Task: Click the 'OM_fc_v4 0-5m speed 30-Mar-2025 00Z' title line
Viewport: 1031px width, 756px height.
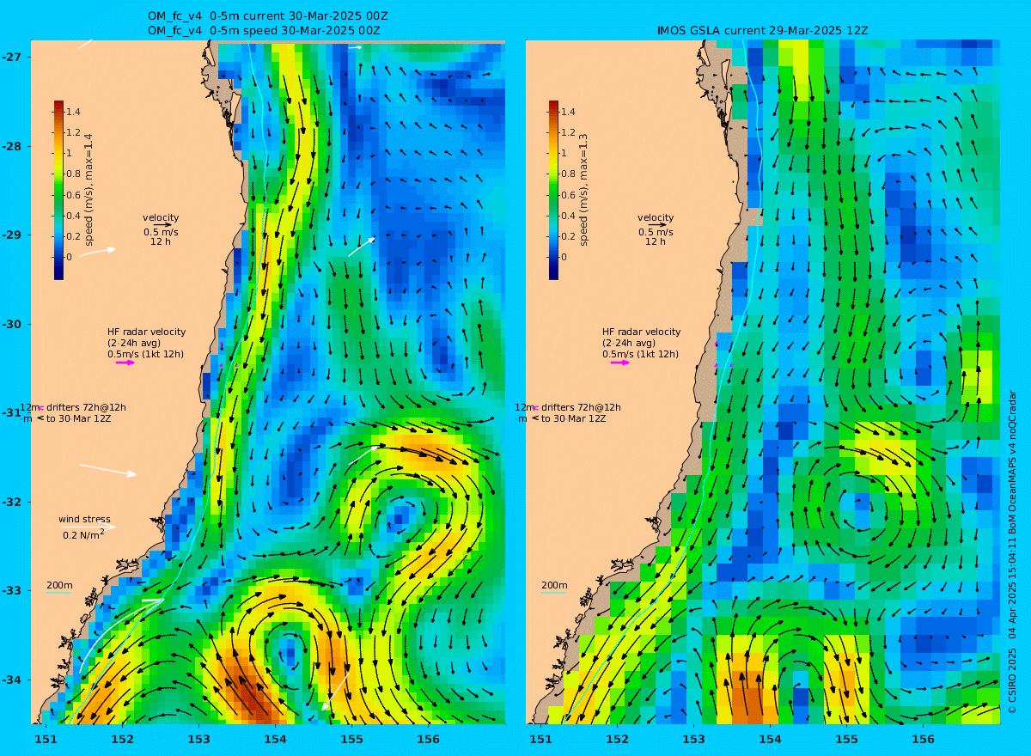Action: coord(264,30)
